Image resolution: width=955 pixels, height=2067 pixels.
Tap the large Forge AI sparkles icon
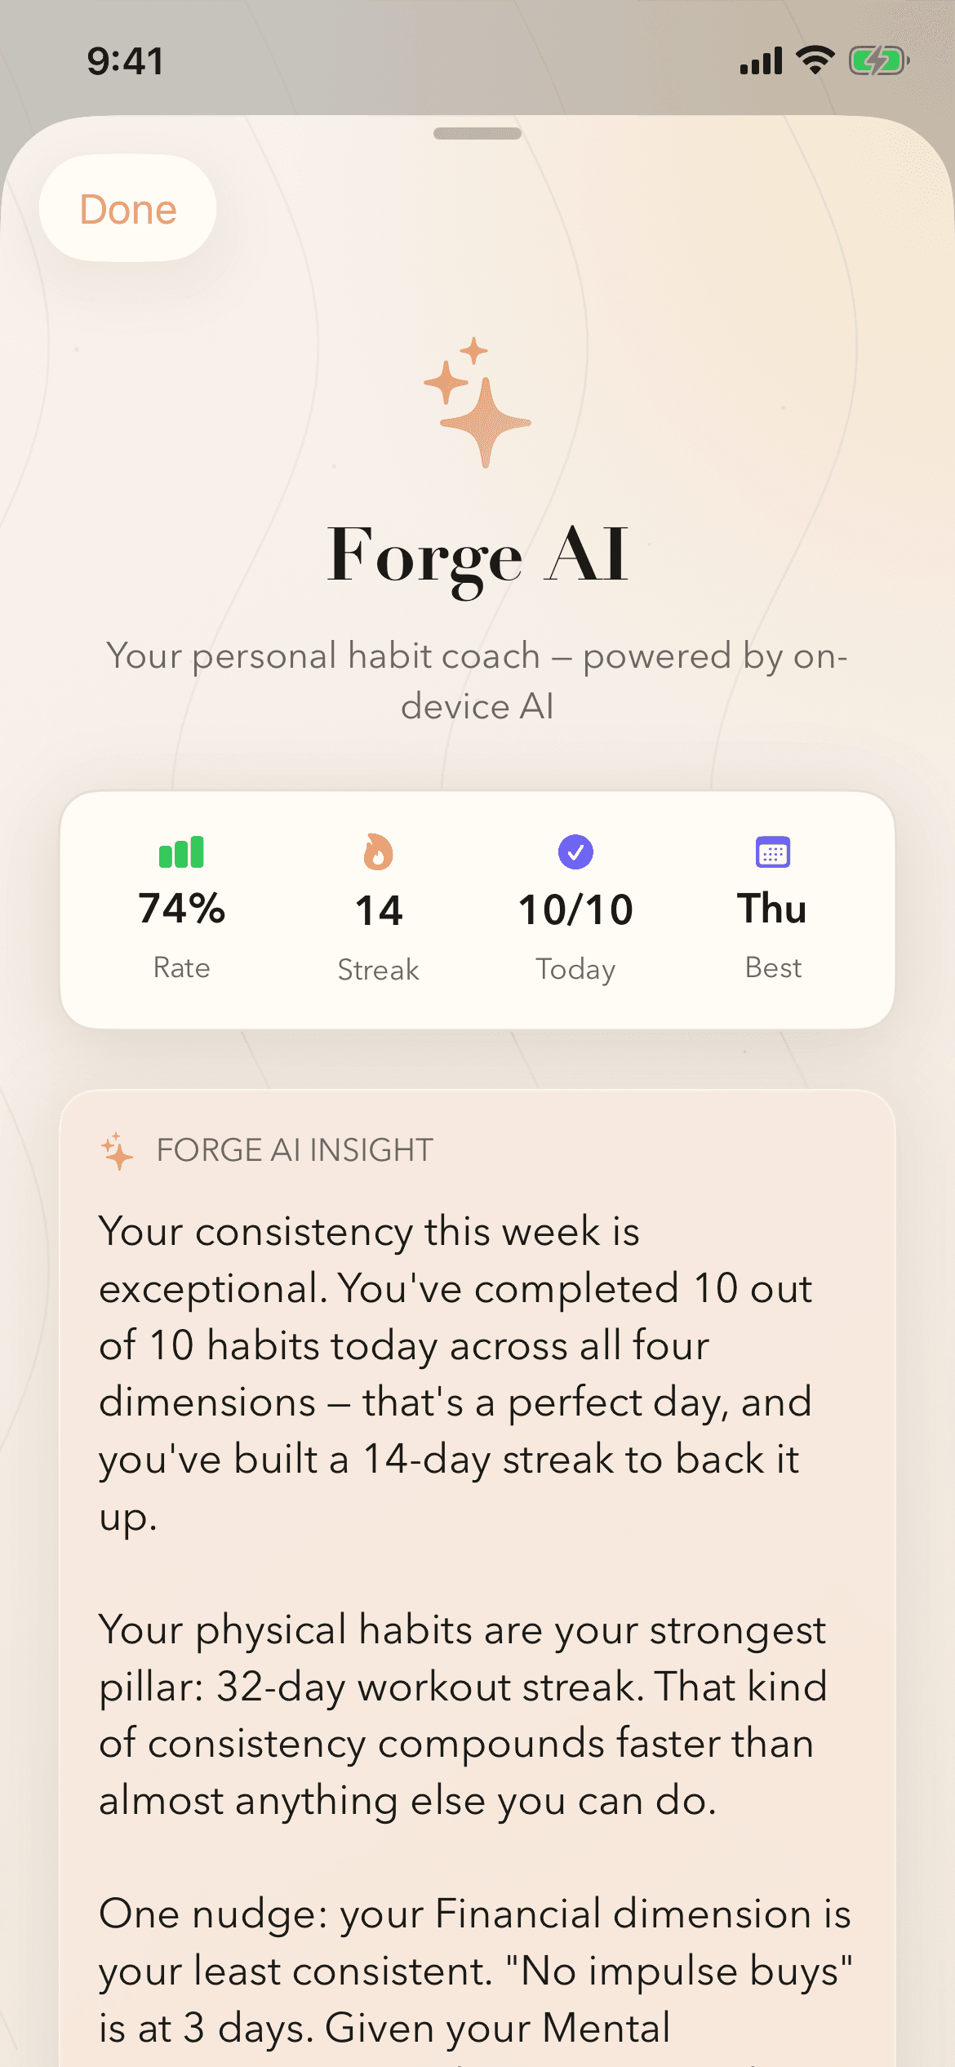[478, 402]
